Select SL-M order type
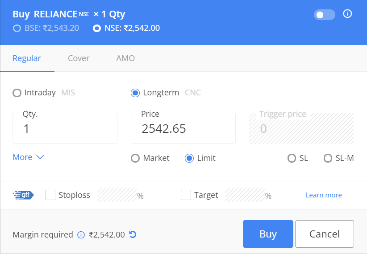This screenshot has width=367, height=254. 328,158
